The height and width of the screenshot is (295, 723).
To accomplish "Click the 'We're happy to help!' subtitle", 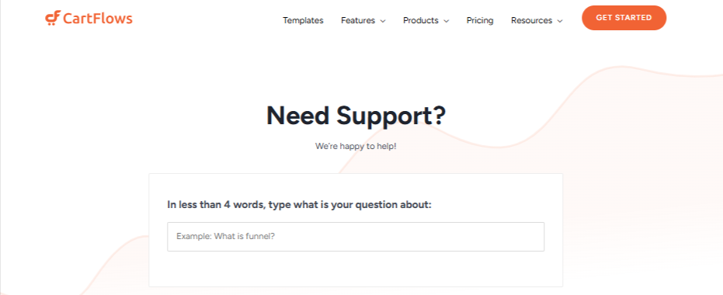I will point(356,146).
